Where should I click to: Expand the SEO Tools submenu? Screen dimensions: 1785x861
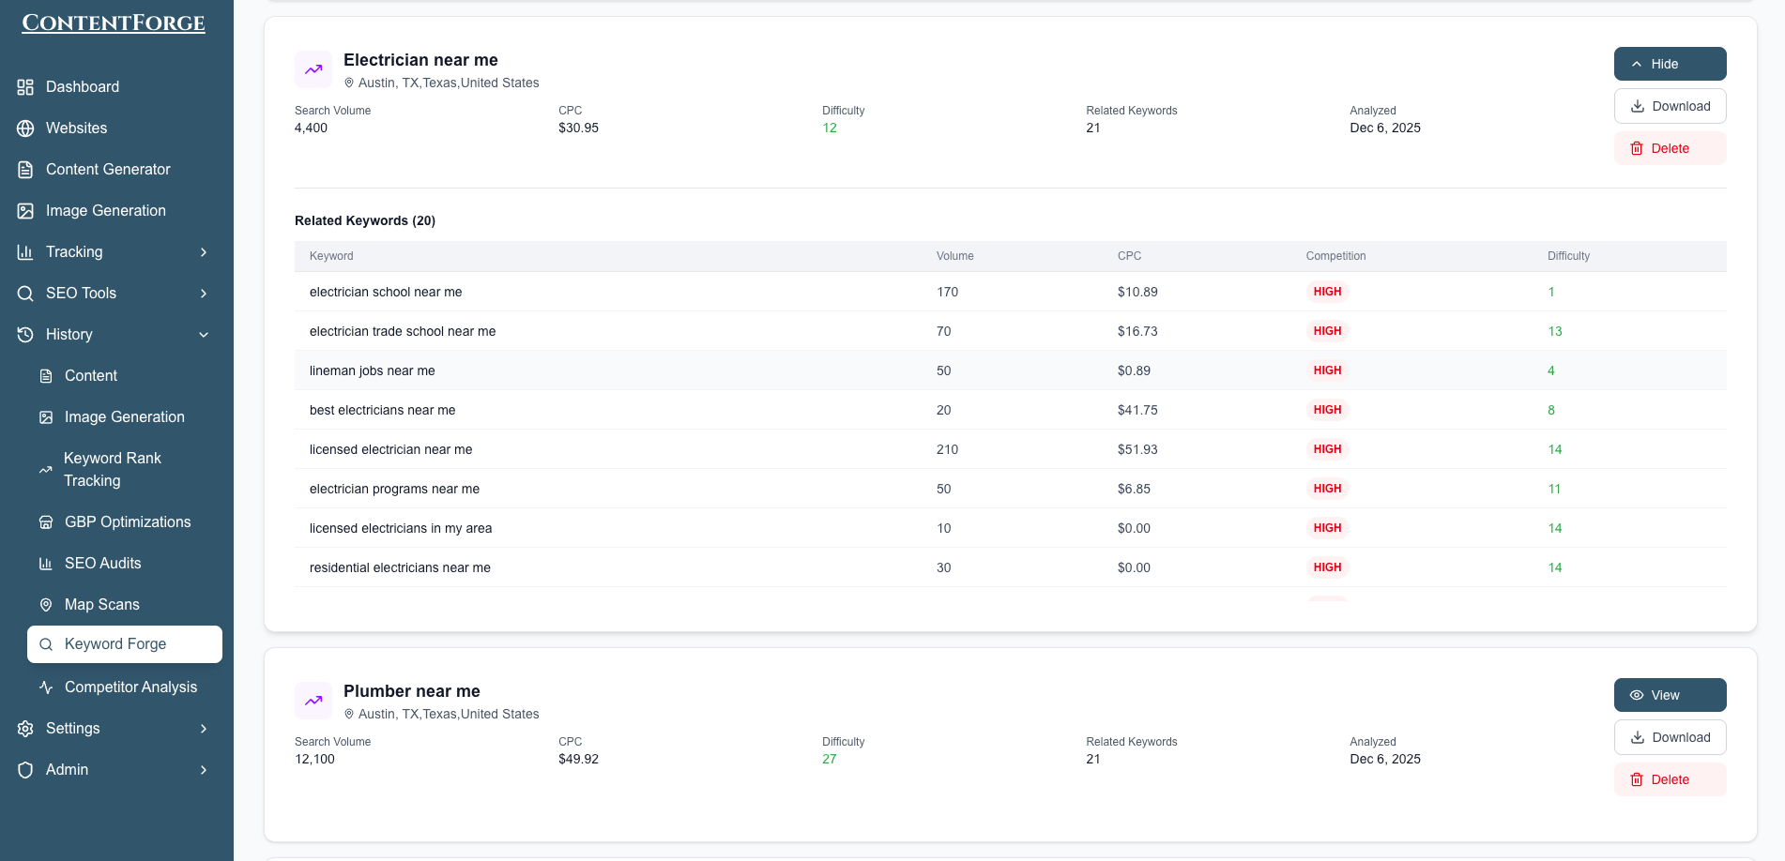coord(204,294)
